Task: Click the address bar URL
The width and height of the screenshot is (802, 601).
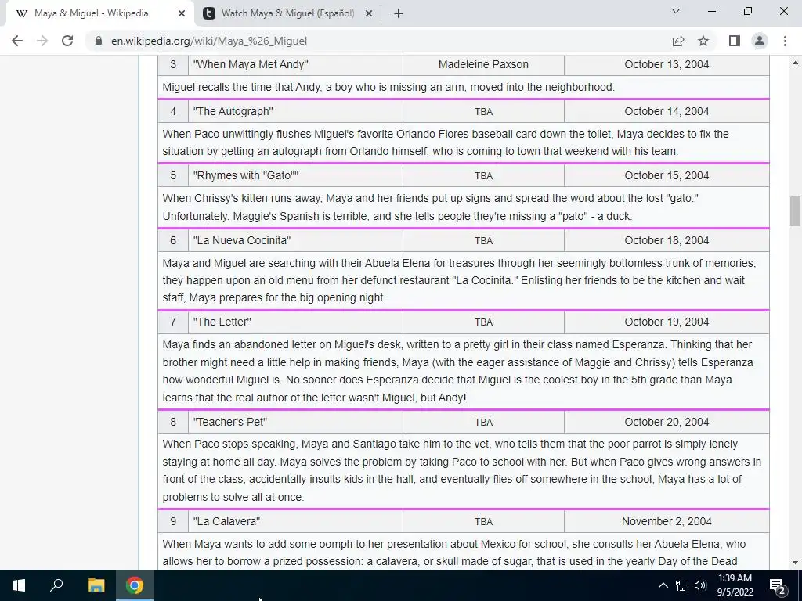Action: [x=209, y=41]
